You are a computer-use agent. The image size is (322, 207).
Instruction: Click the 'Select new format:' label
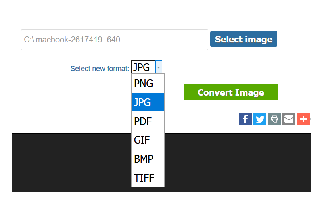coord(100,68)
